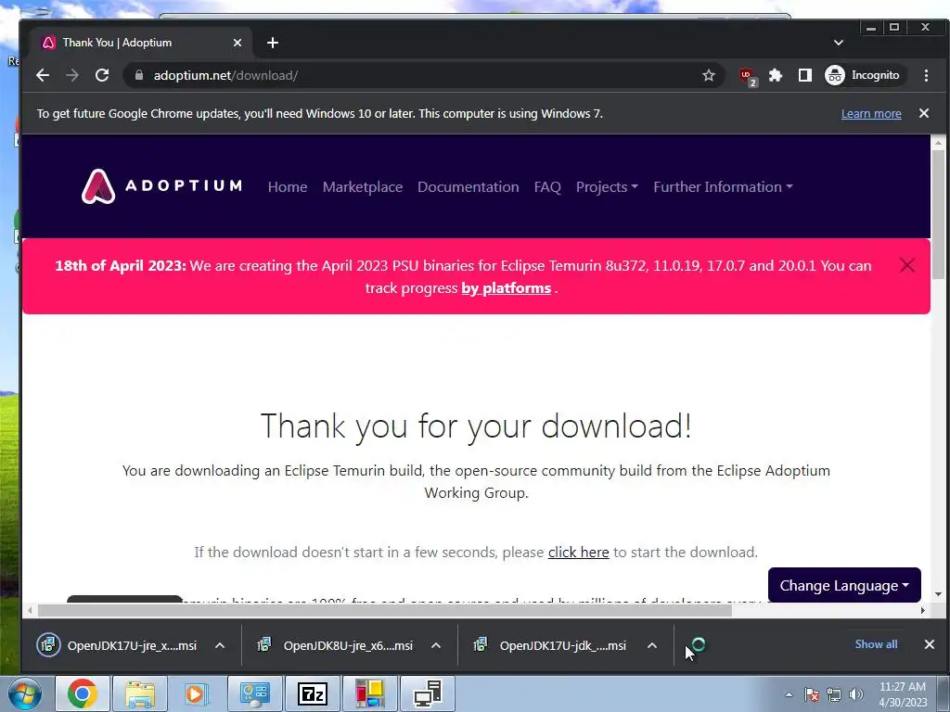
Task: Click the horizontal page scrollbar thumb
Action: coord(385,610)
